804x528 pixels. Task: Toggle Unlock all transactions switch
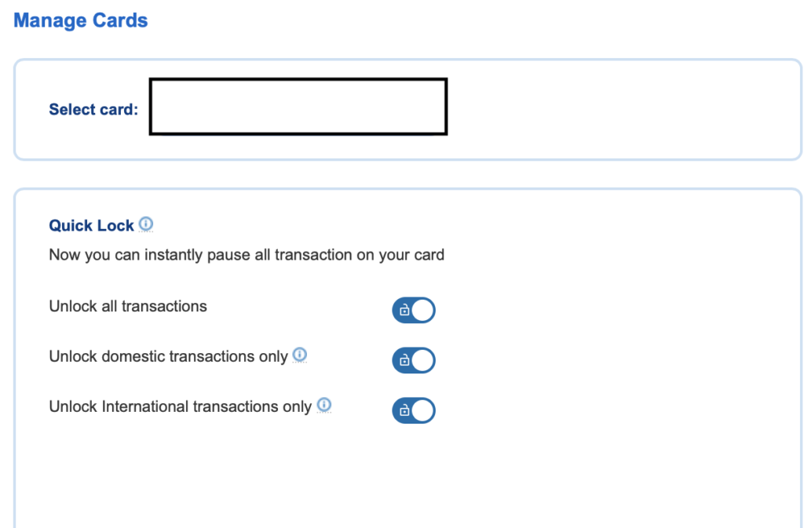pos(414,311)
